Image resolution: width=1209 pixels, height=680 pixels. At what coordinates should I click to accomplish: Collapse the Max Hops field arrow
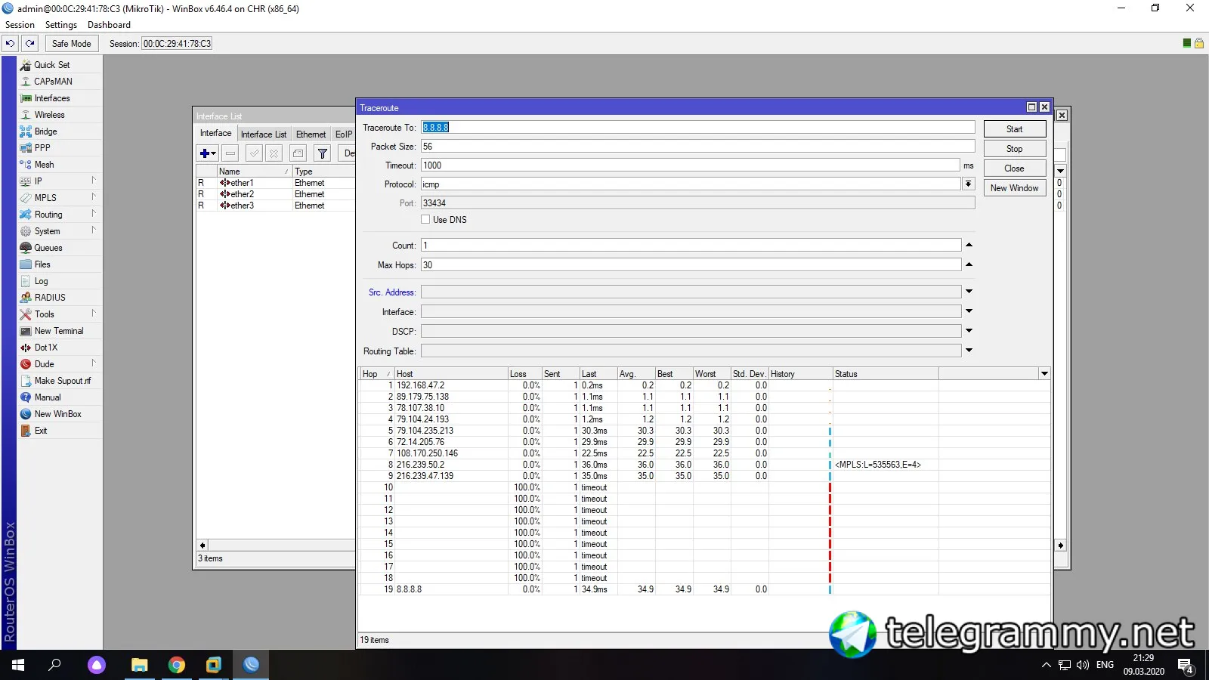point(969,264)
